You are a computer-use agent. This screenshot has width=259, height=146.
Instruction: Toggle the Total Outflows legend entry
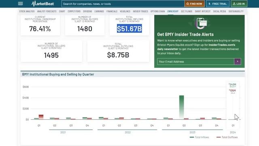[x=227, y=137]
